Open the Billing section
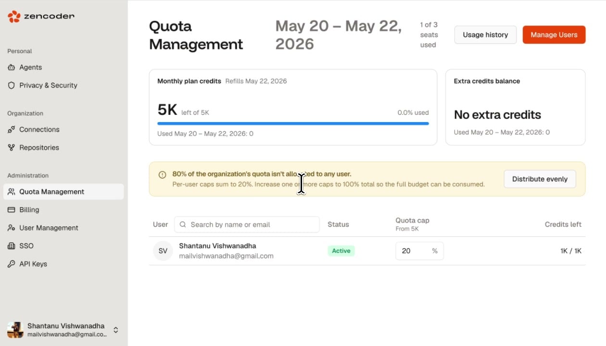The image size is (606, 346). [63, 210]
